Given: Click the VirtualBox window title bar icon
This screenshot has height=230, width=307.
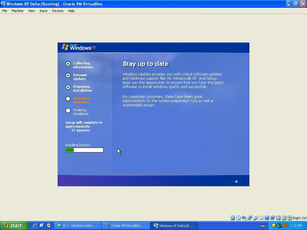Looking at the screenshot, I should point(3,4).
